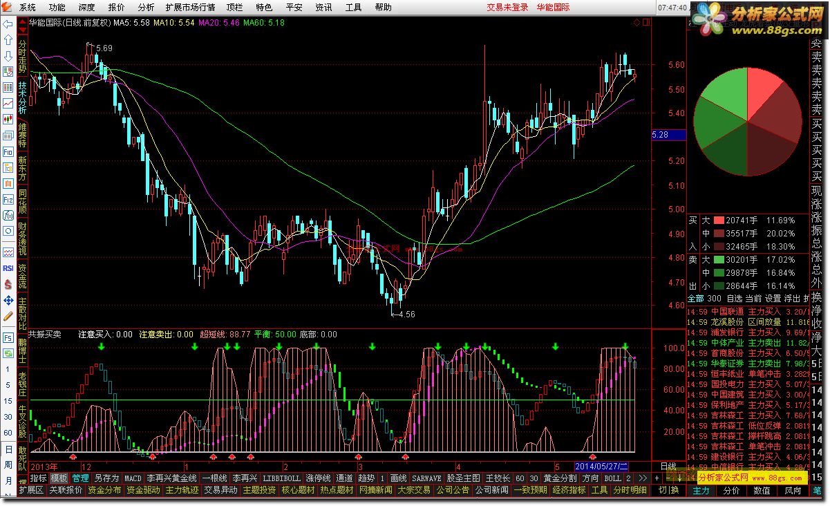
Task: Click 另存为 button in indicator bar
Action: click(x=106, y=478)
